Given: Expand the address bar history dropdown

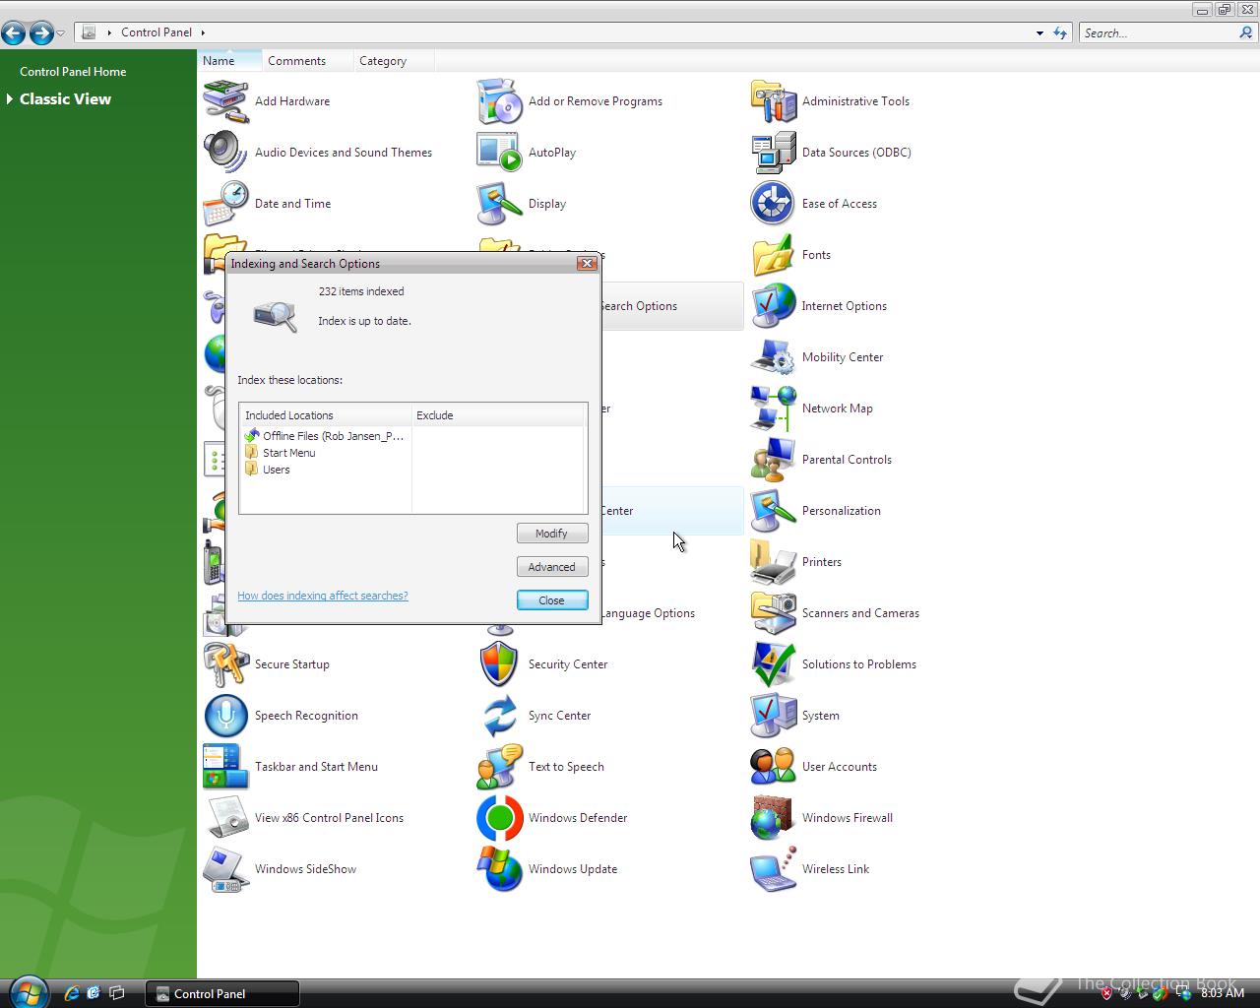Looking at the screenshot, I should point(1039,32).
